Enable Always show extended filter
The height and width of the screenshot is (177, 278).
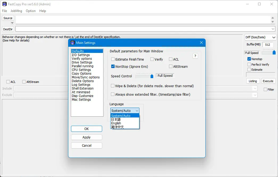113,94
